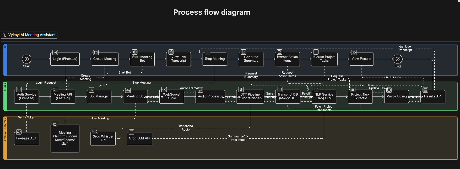Click the file icon above Generate Summary
Screen dimensions: 460x169
243,52
